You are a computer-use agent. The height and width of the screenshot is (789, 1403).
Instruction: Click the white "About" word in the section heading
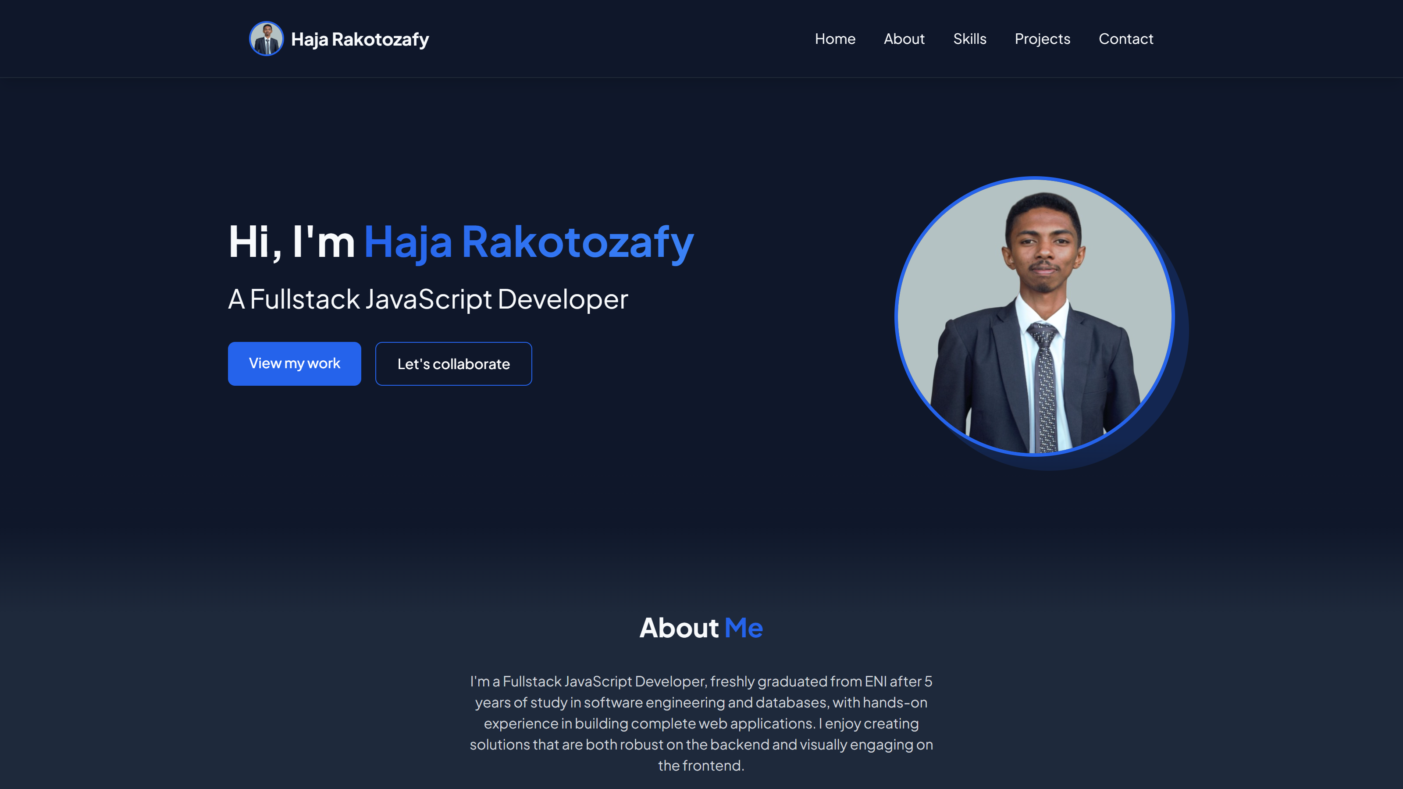tap(679, 628)
